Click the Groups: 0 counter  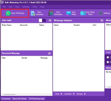coord(81,94)
